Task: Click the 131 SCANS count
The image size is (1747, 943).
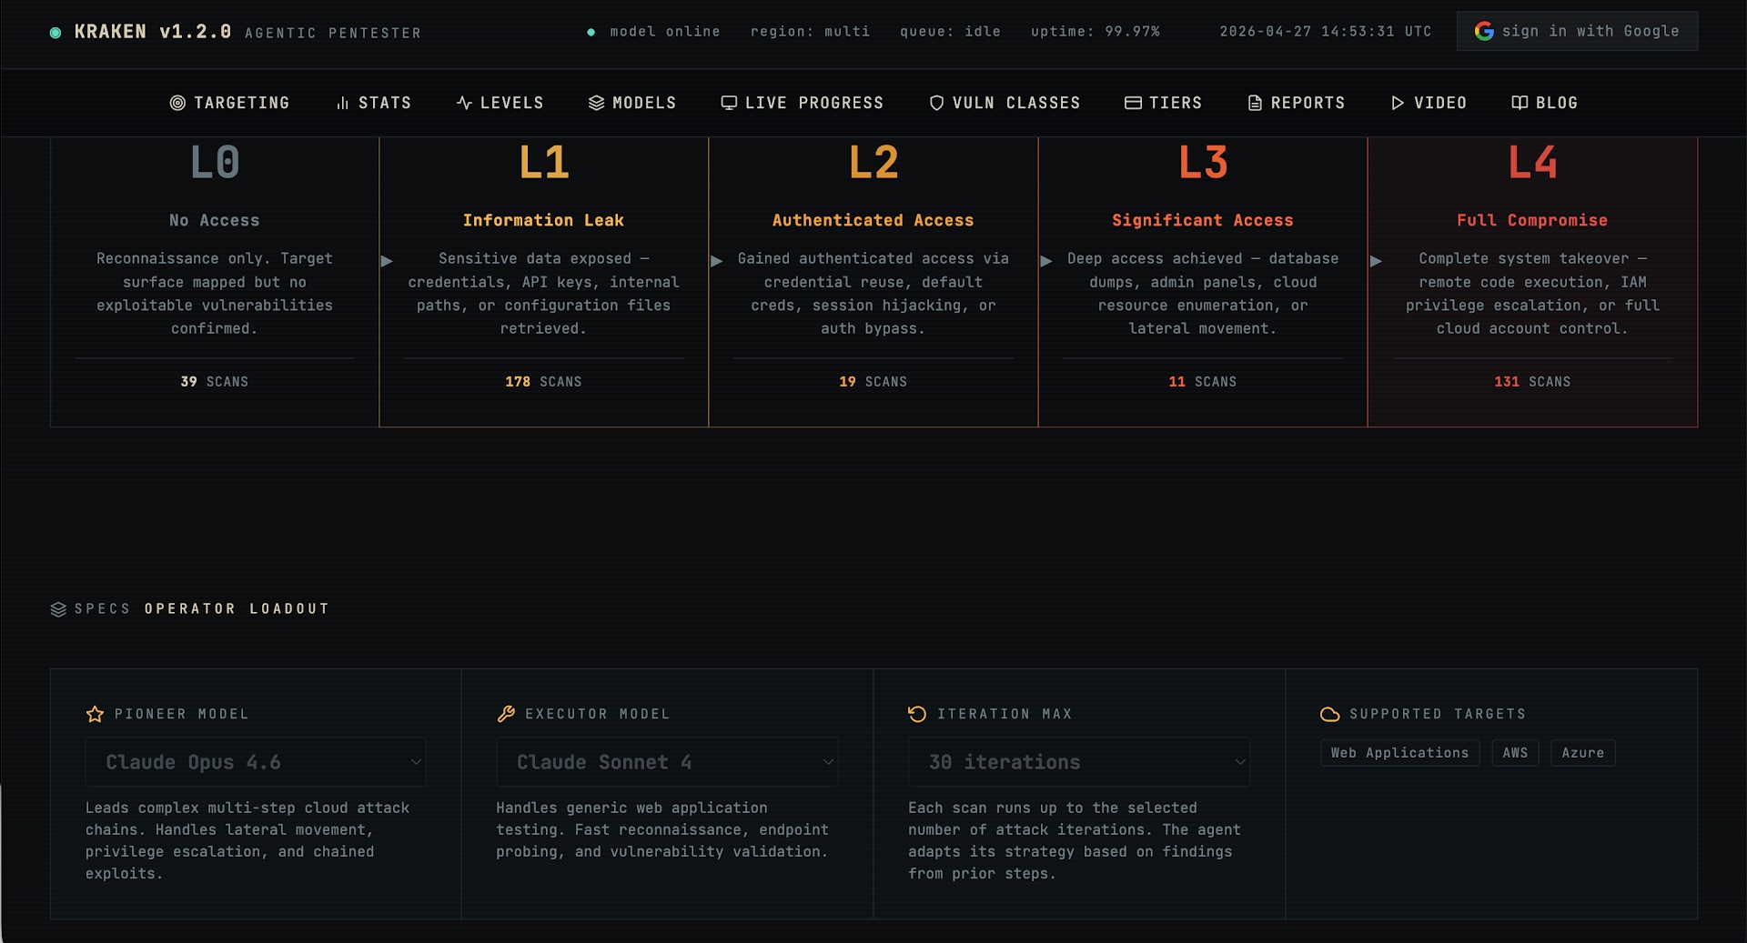Action: coord(1532,382)
